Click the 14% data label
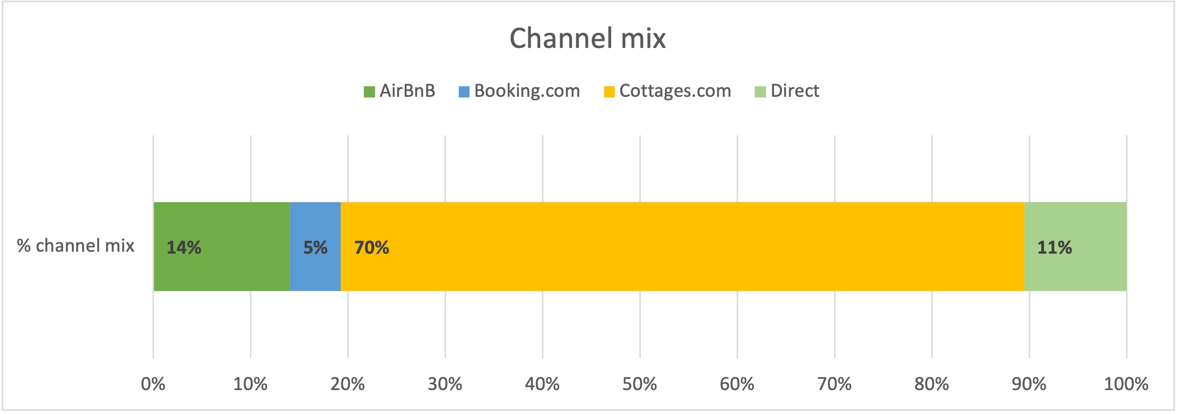1179x414 pixels. point(184,248)
